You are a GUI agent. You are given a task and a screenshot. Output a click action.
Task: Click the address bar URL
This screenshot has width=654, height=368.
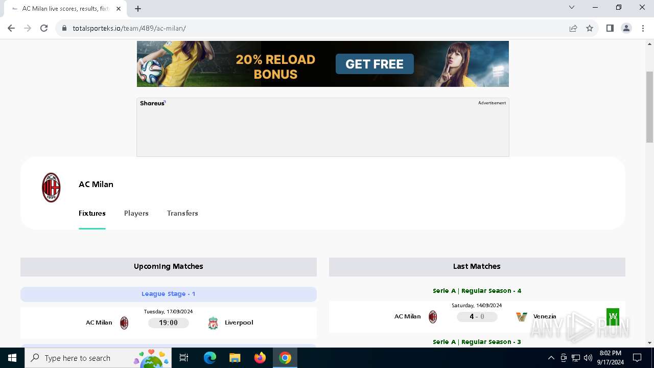pyautogui.click(x=129, y=28)
